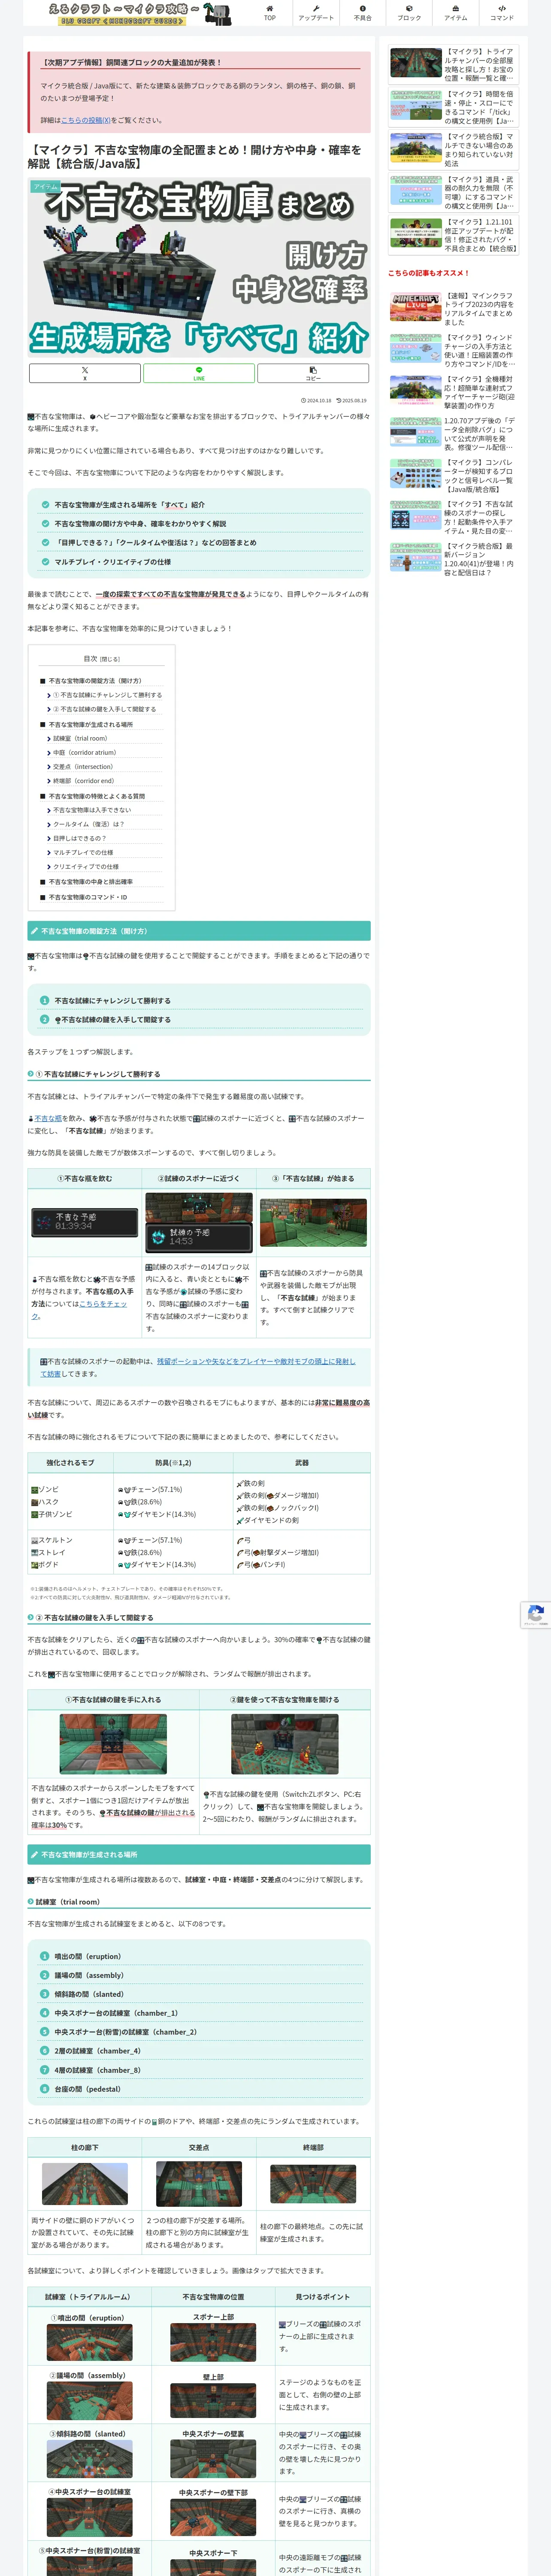Viewport: 551px width, 2576px height.
Task: Open the アップデート nav item
Action: click(316, 12)
